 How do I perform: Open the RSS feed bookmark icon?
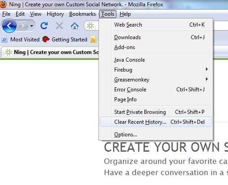(x=94, y=40)
